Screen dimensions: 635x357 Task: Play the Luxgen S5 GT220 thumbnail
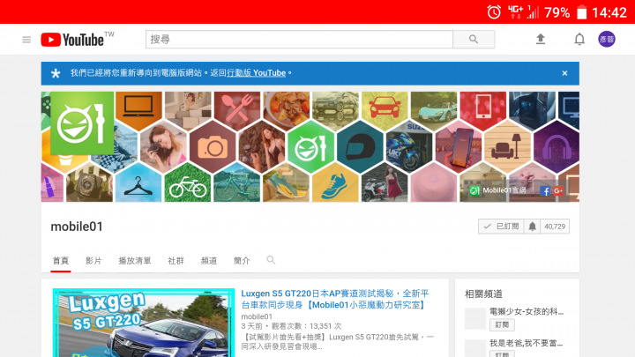click(144, 323)
